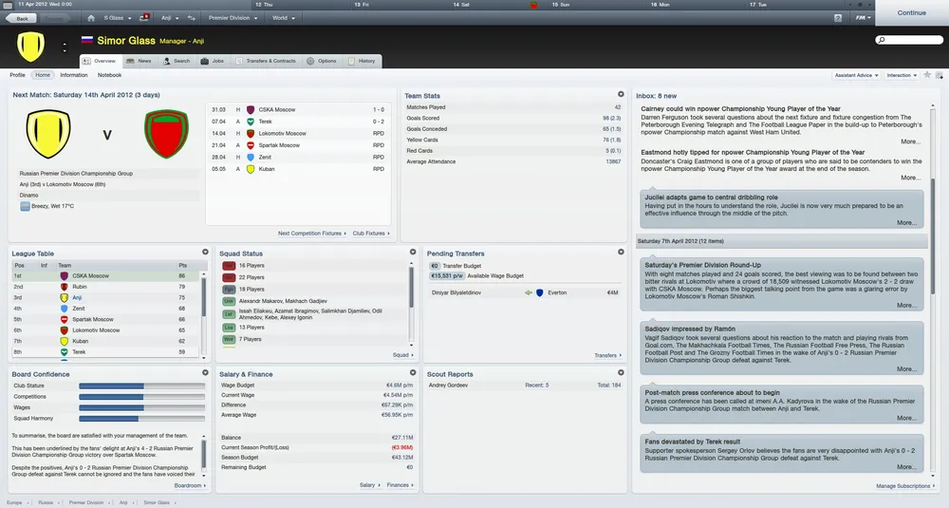Expand the World dropdown
The width and height of the screenshot is (949, 508).
pyautogui.click(x=283, y=18)
